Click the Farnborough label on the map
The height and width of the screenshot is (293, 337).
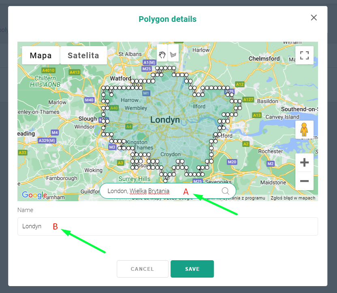coord(62,178)
